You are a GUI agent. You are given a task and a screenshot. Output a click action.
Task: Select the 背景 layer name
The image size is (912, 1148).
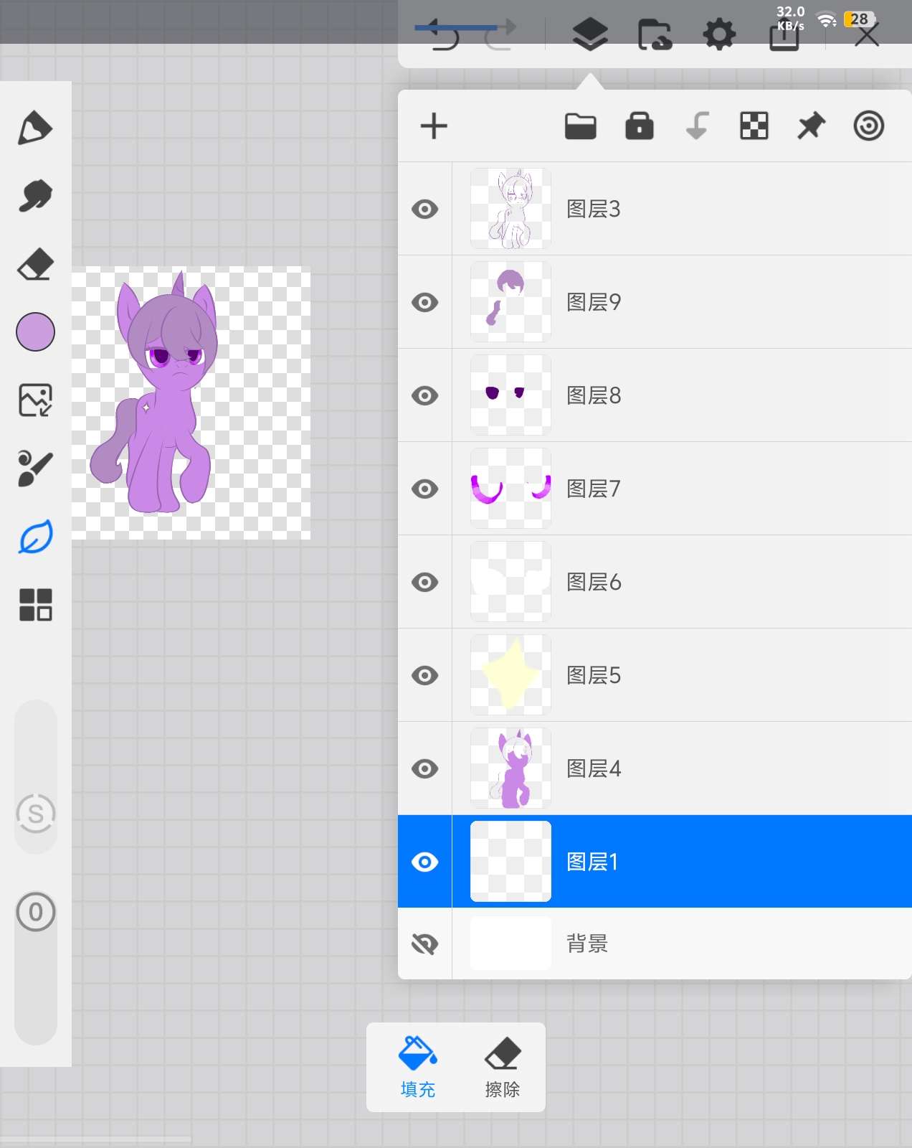(x=587, y=944)
